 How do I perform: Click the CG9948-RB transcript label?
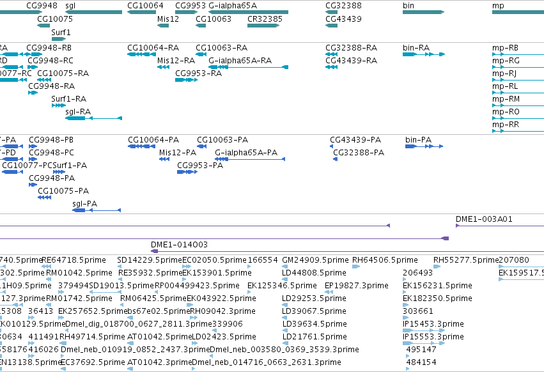point(49,47)
